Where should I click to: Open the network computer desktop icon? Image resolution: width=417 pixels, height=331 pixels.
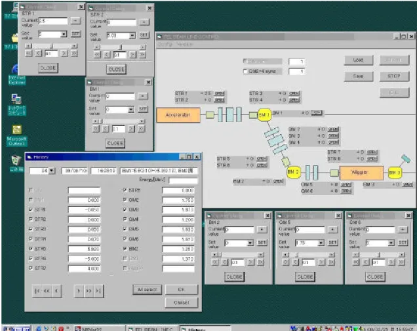[16, 104]
